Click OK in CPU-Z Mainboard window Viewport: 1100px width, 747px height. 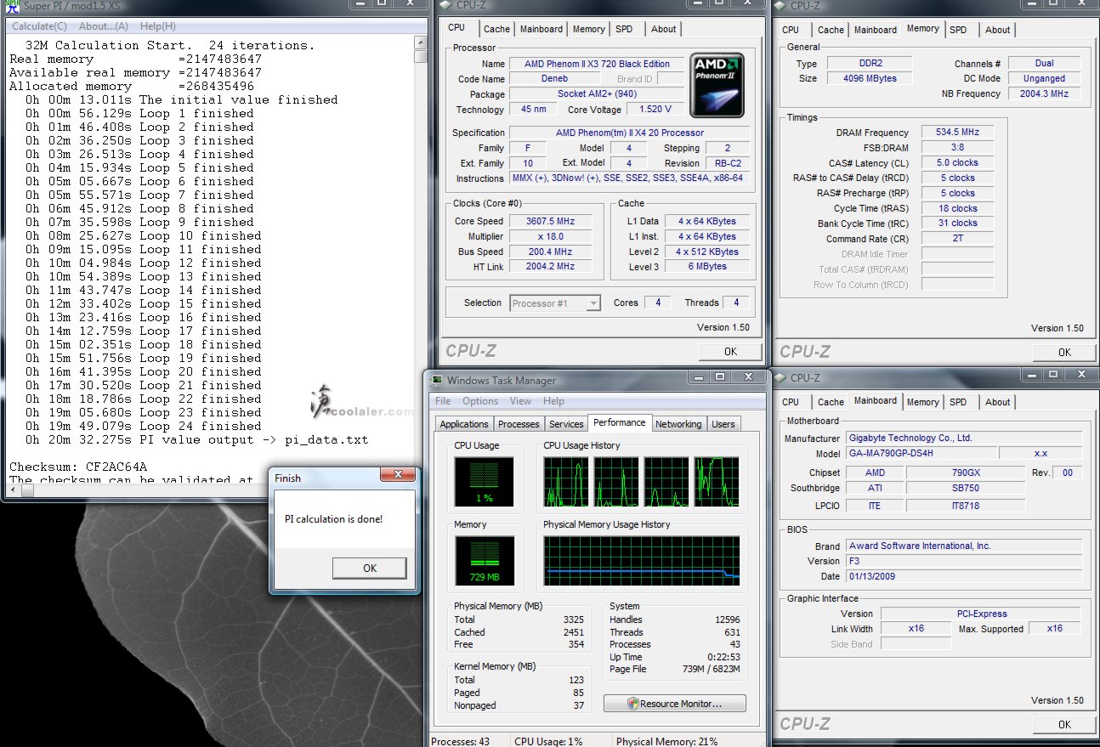1064,724
